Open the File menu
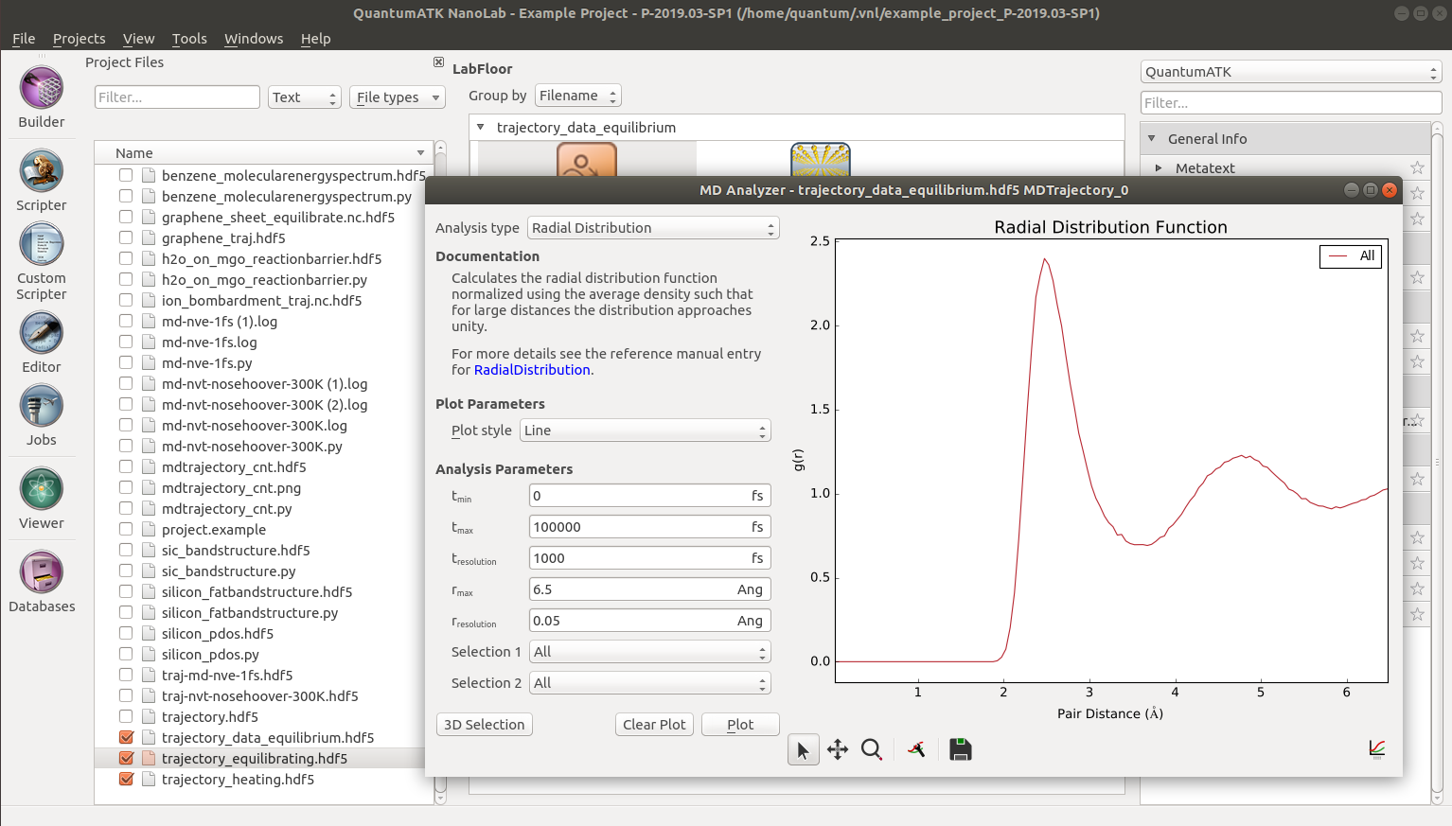Image resolution: width=1452 pixels, height=826 pixels. (24, 39)
